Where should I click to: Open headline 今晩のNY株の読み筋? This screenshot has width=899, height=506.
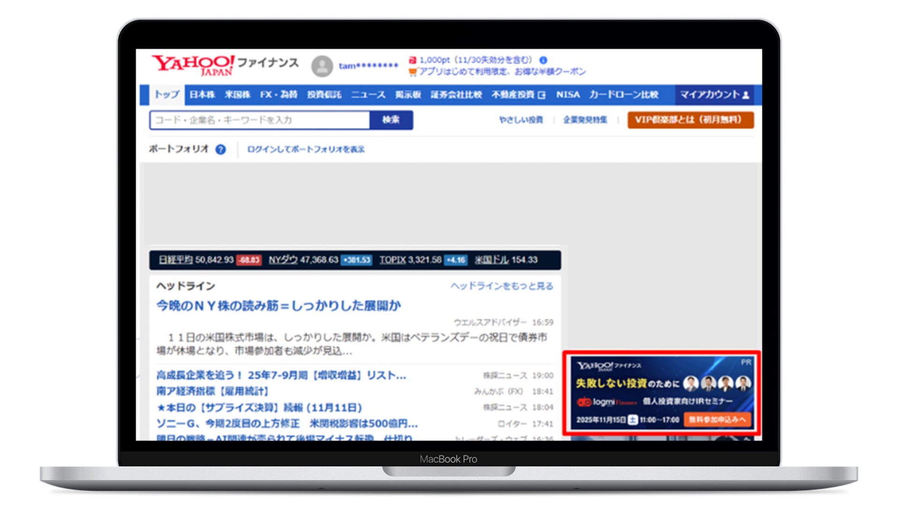click(279, 306)
